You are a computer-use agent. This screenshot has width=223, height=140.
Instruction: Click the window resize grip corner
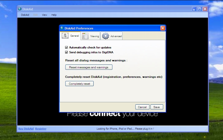point(206,130)
